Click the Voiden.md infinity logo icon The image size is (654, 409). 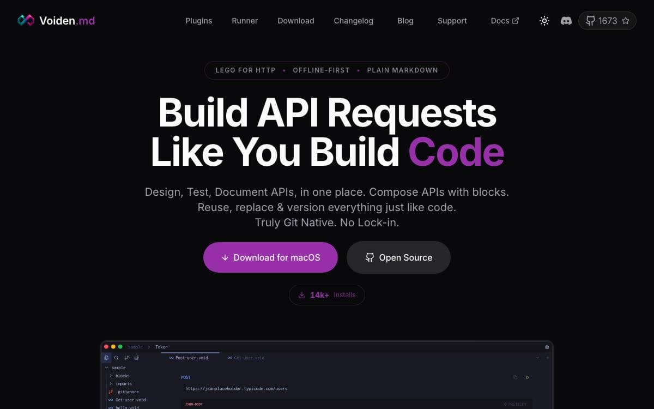point(26,21)
